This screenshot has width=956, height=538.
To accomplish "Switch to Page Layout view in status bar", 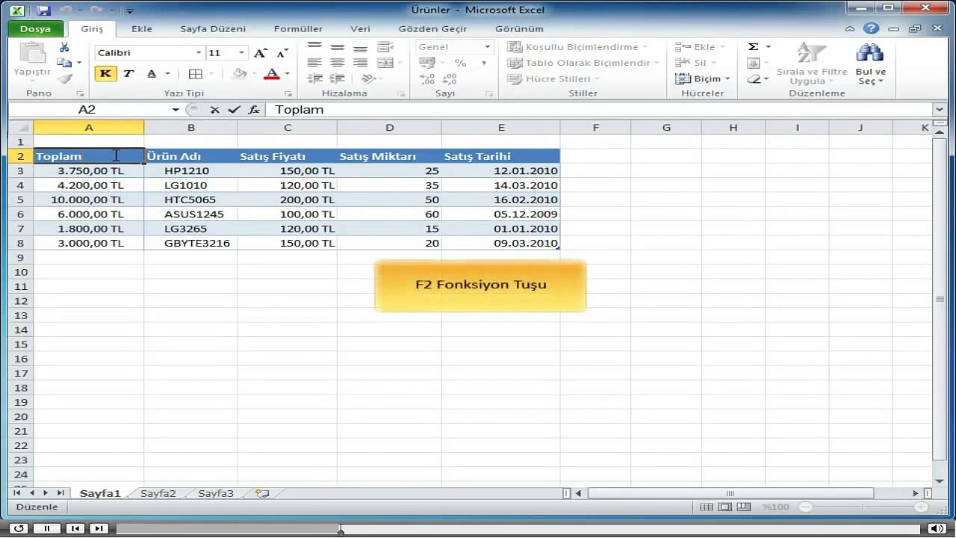I will tap(724, 507).
